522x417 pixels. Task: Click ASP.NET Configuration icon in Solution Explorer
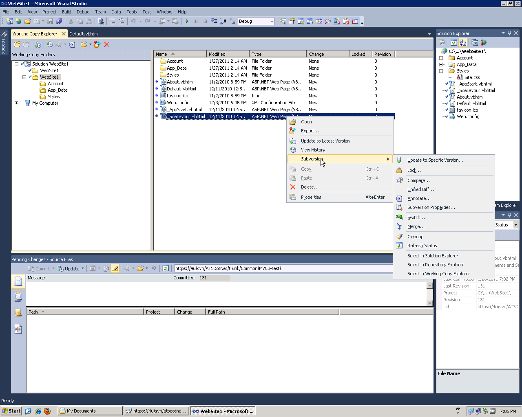pyautogui.click(x=484, y=42)
